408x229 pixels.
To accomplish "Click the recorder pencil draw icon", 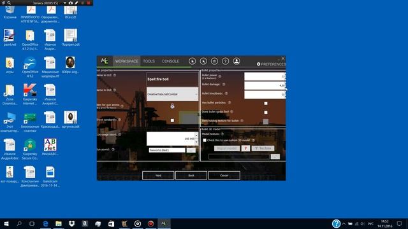I will (76, 3).
